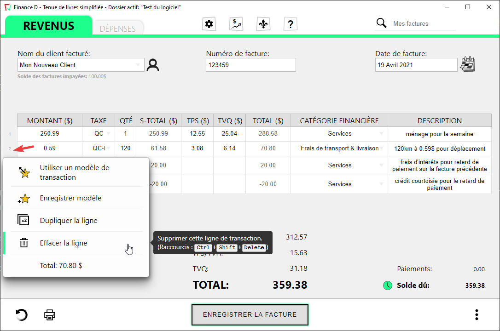Open the financial report chart icon
Image resolution: width=500 pixels, height=331 pixels.
tap(236, 24)
